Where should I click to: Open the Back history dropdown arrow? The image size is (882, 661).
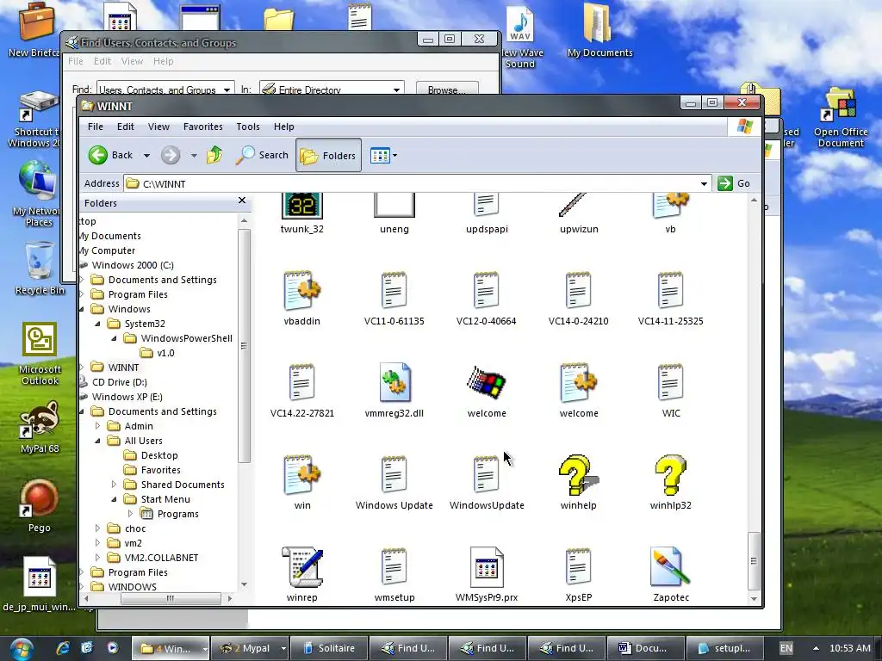146,156
